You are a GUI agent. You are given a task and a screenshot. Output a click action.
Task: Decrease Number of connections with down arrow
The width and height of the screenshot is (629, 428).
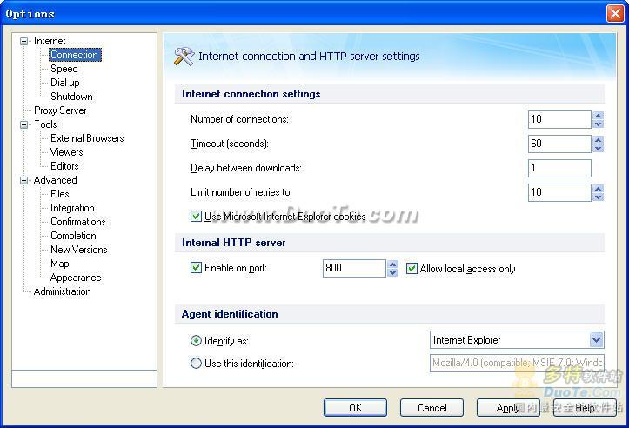point(598,124)
